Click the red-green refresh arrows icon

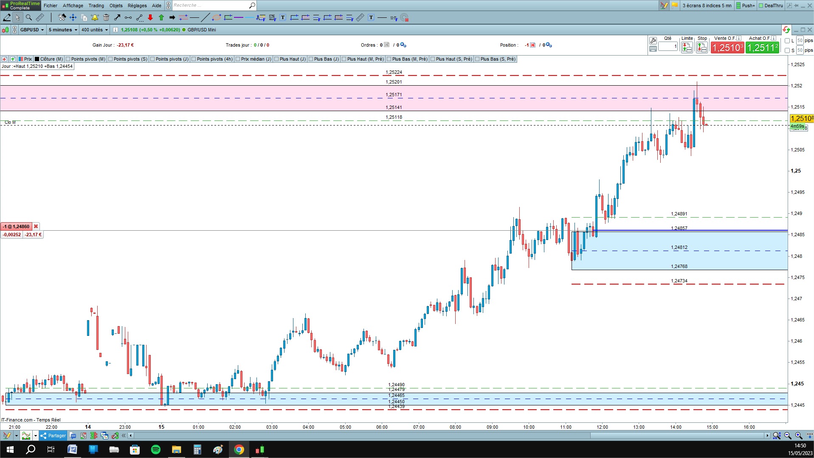point(786,30)
